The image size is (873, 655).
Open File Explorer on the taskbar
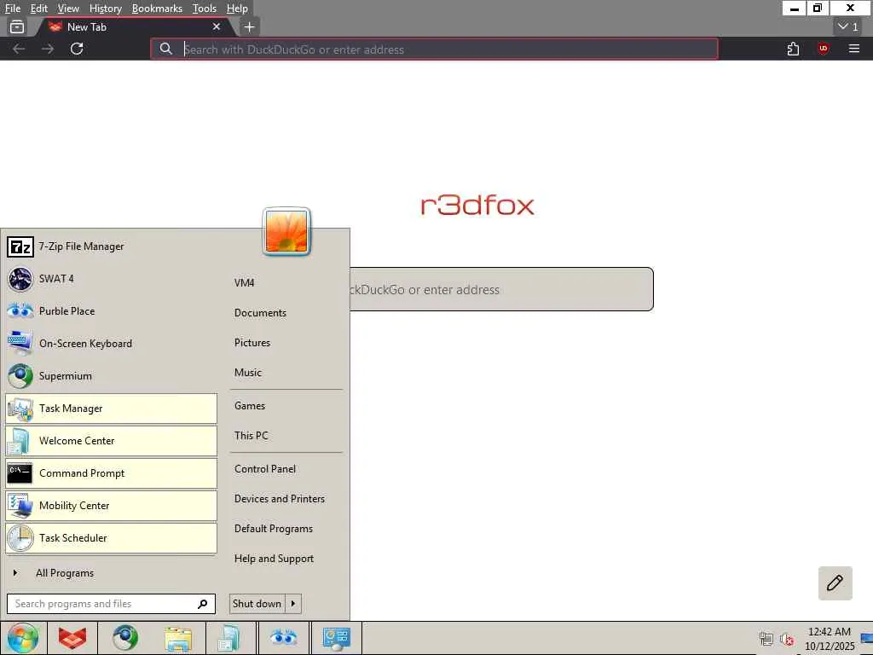point(177,638)
